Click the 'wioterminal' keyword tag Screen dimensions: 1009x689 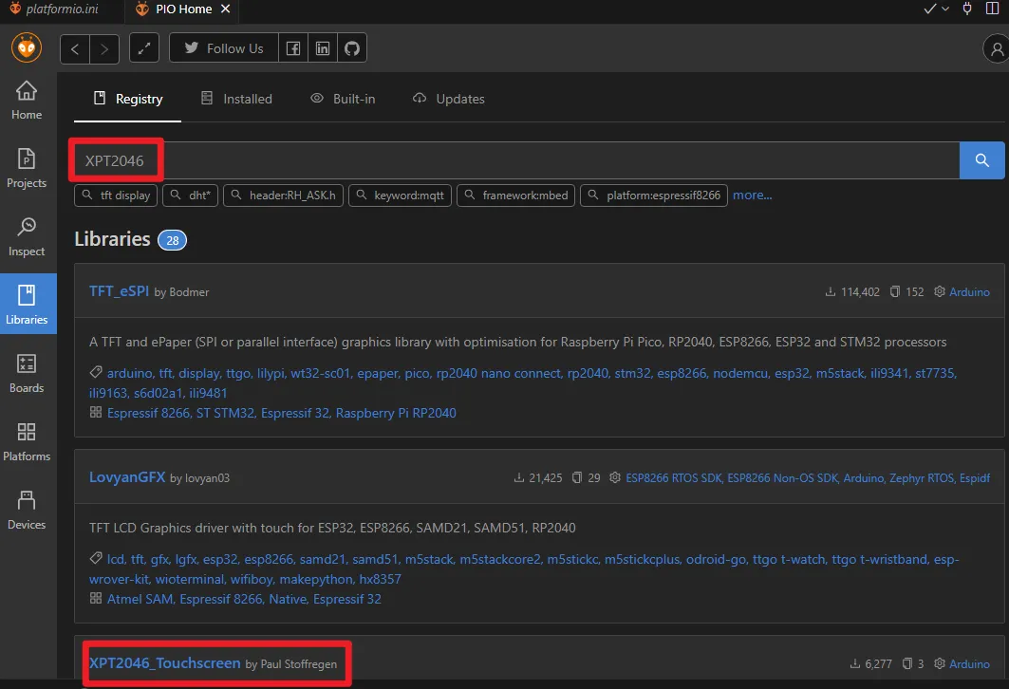[x=190, y=579]
